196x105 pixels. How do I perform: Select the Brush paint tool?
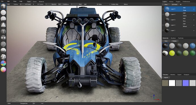(3, 6)
